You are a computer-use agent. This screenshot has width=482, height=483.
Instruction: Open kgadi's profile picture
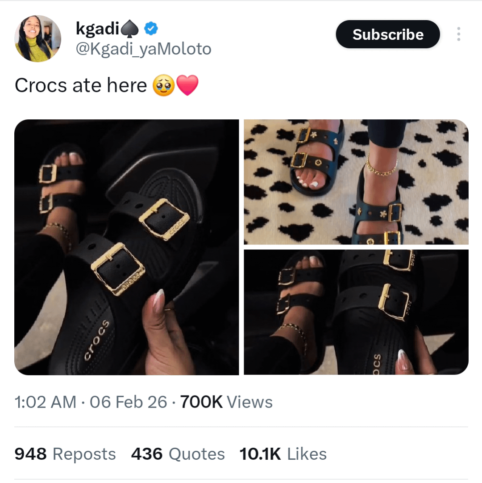click(x=37, y=38)
